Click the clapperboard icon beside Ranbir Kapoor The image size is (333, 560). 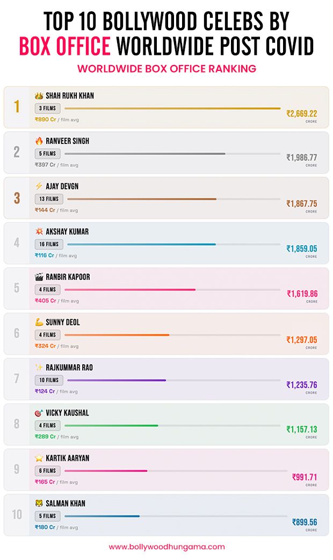[x=39, y=277]
